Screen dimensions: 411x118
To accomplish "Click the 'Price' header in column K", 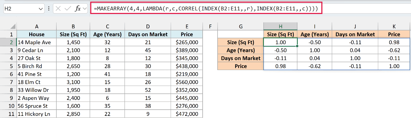I will pyautogui.click(x=394, y=34).
